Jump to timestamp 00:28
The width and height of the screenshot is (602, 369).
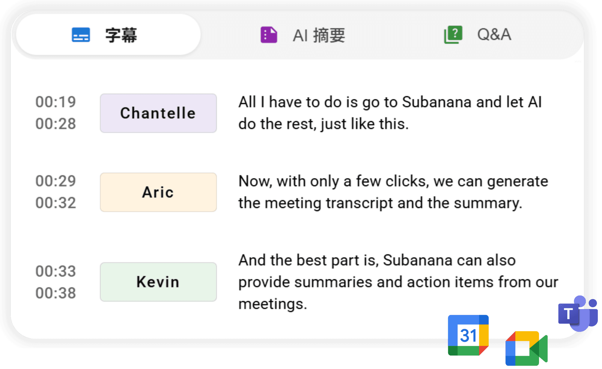(x=55, y=124)
